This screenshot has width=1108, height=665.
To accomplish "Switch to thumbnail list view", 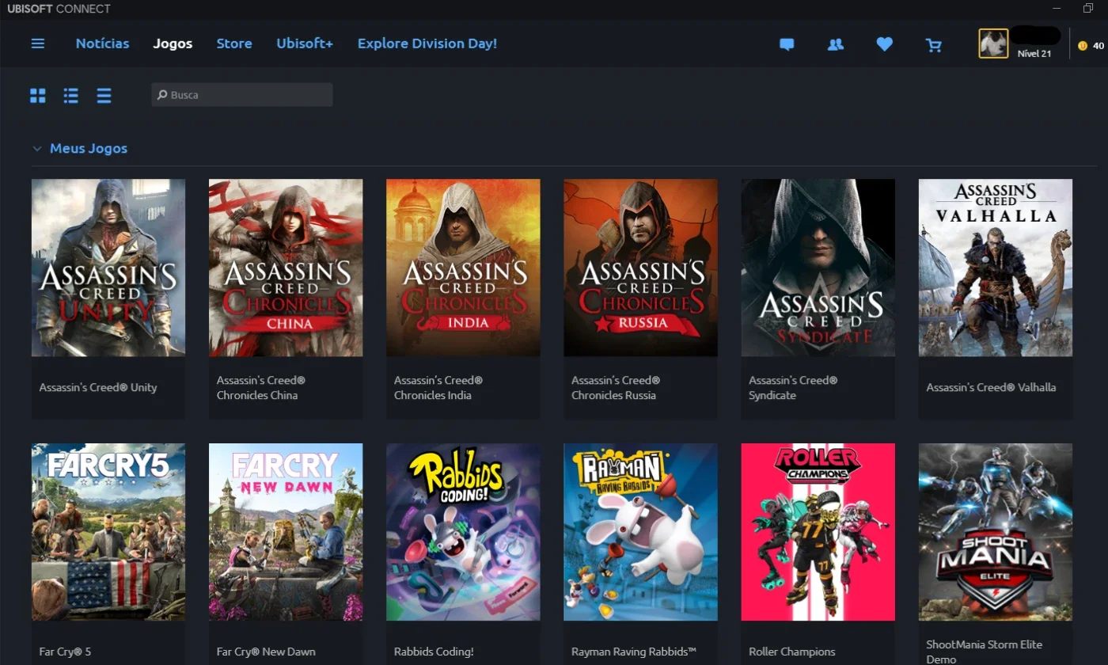I will [x=71, y=96].
